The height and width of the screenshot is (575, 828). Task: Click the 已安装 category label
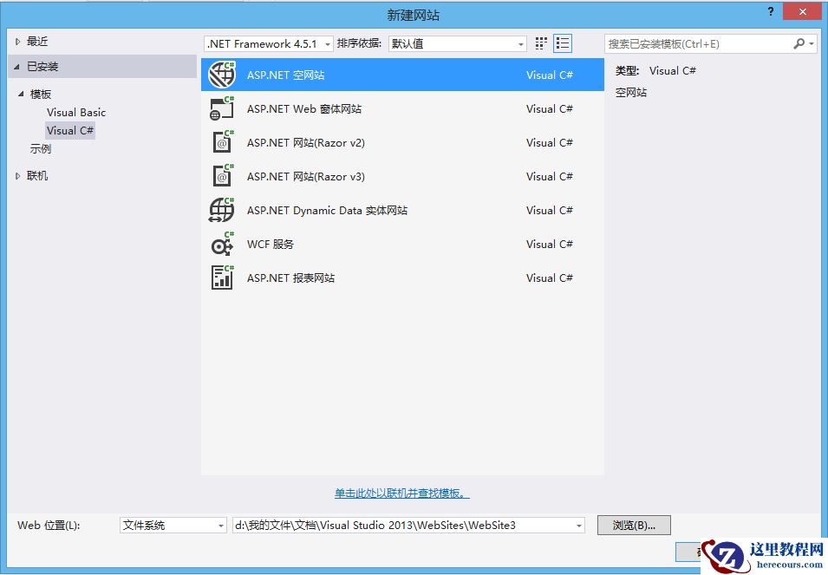tap(42, 67)
